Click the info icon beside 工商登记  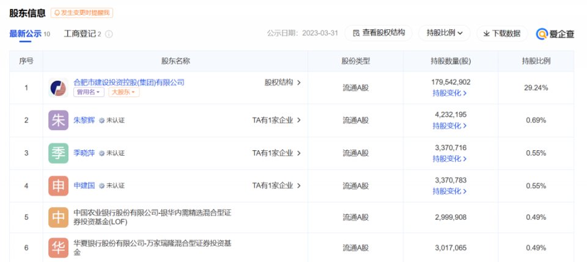[109, 34]
